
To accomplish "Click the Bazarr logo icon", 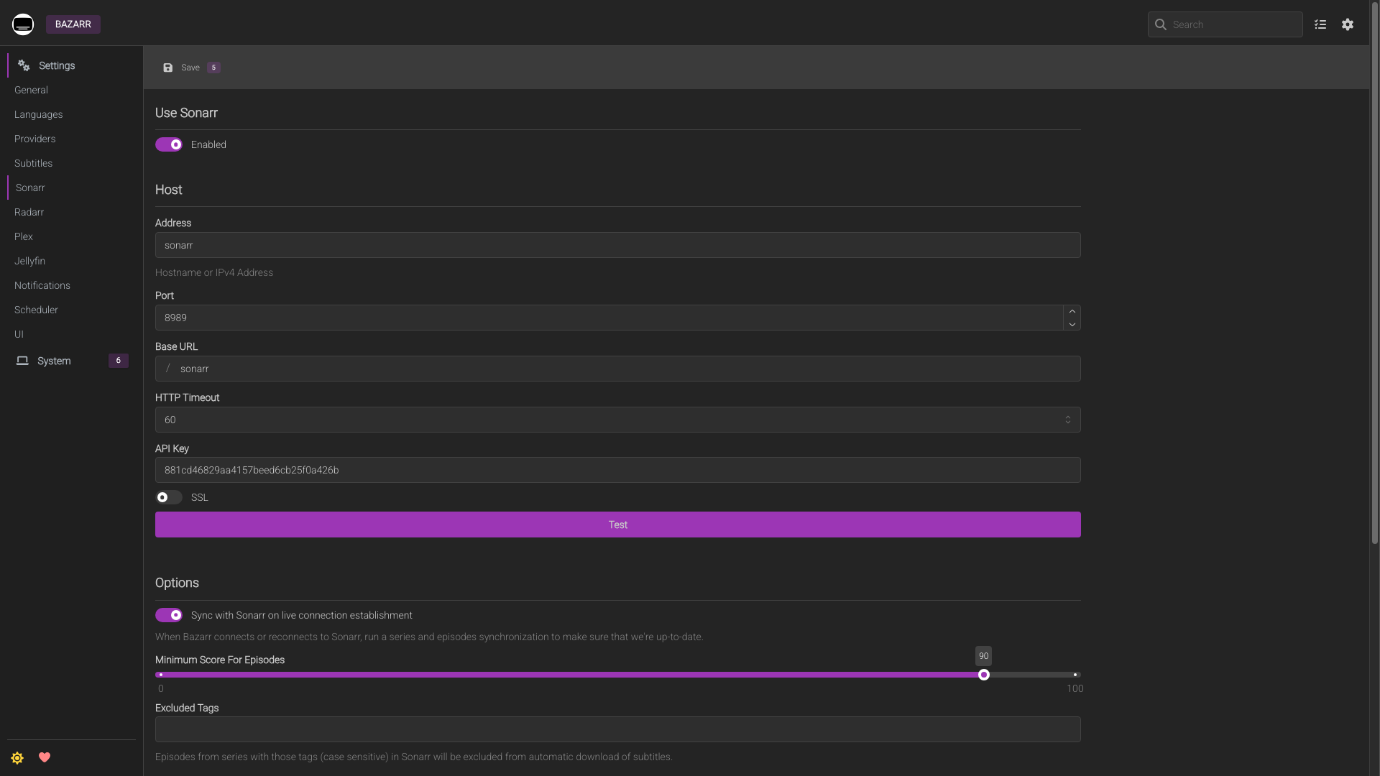I will [x=23, y=24].
